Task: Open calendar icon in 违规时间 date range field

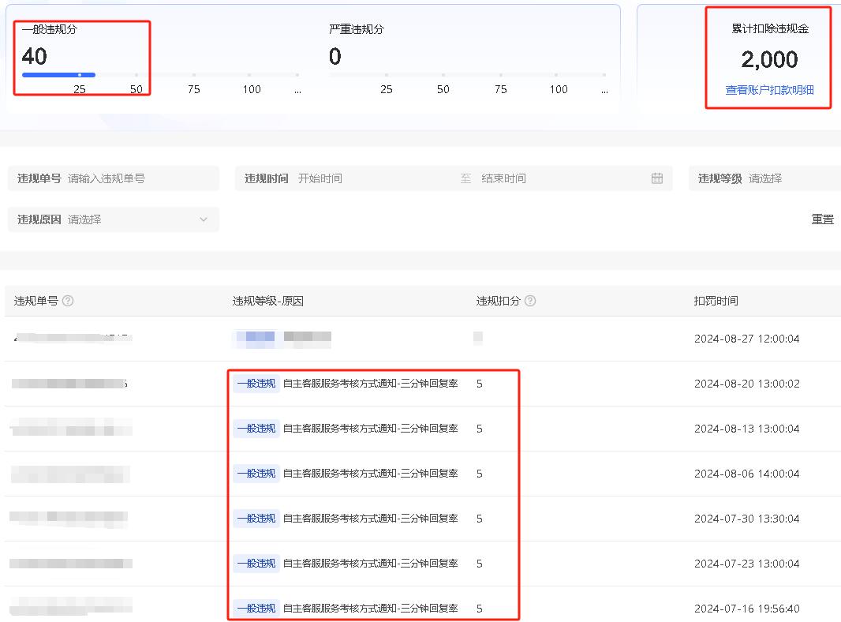Action: (657, 178)
